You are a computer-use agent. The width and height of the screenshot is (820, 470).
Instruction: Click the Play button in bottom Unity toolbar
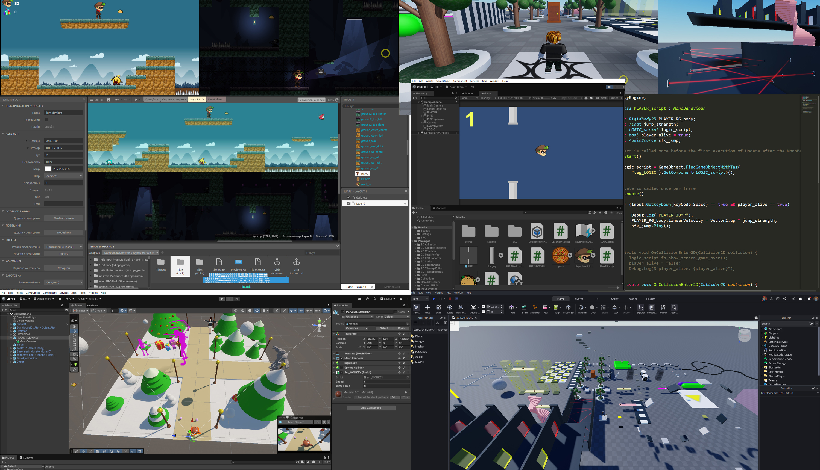pos(222,299)
